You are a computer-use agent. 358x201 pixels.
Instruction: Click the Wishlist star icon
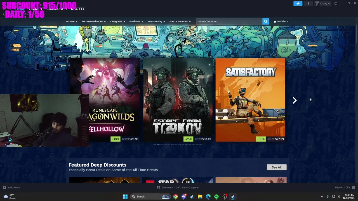click(x=275, y=21)
